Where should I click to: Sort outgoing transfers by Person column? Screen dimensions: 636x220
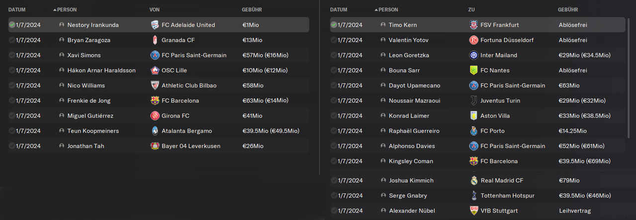pos(388,9)
